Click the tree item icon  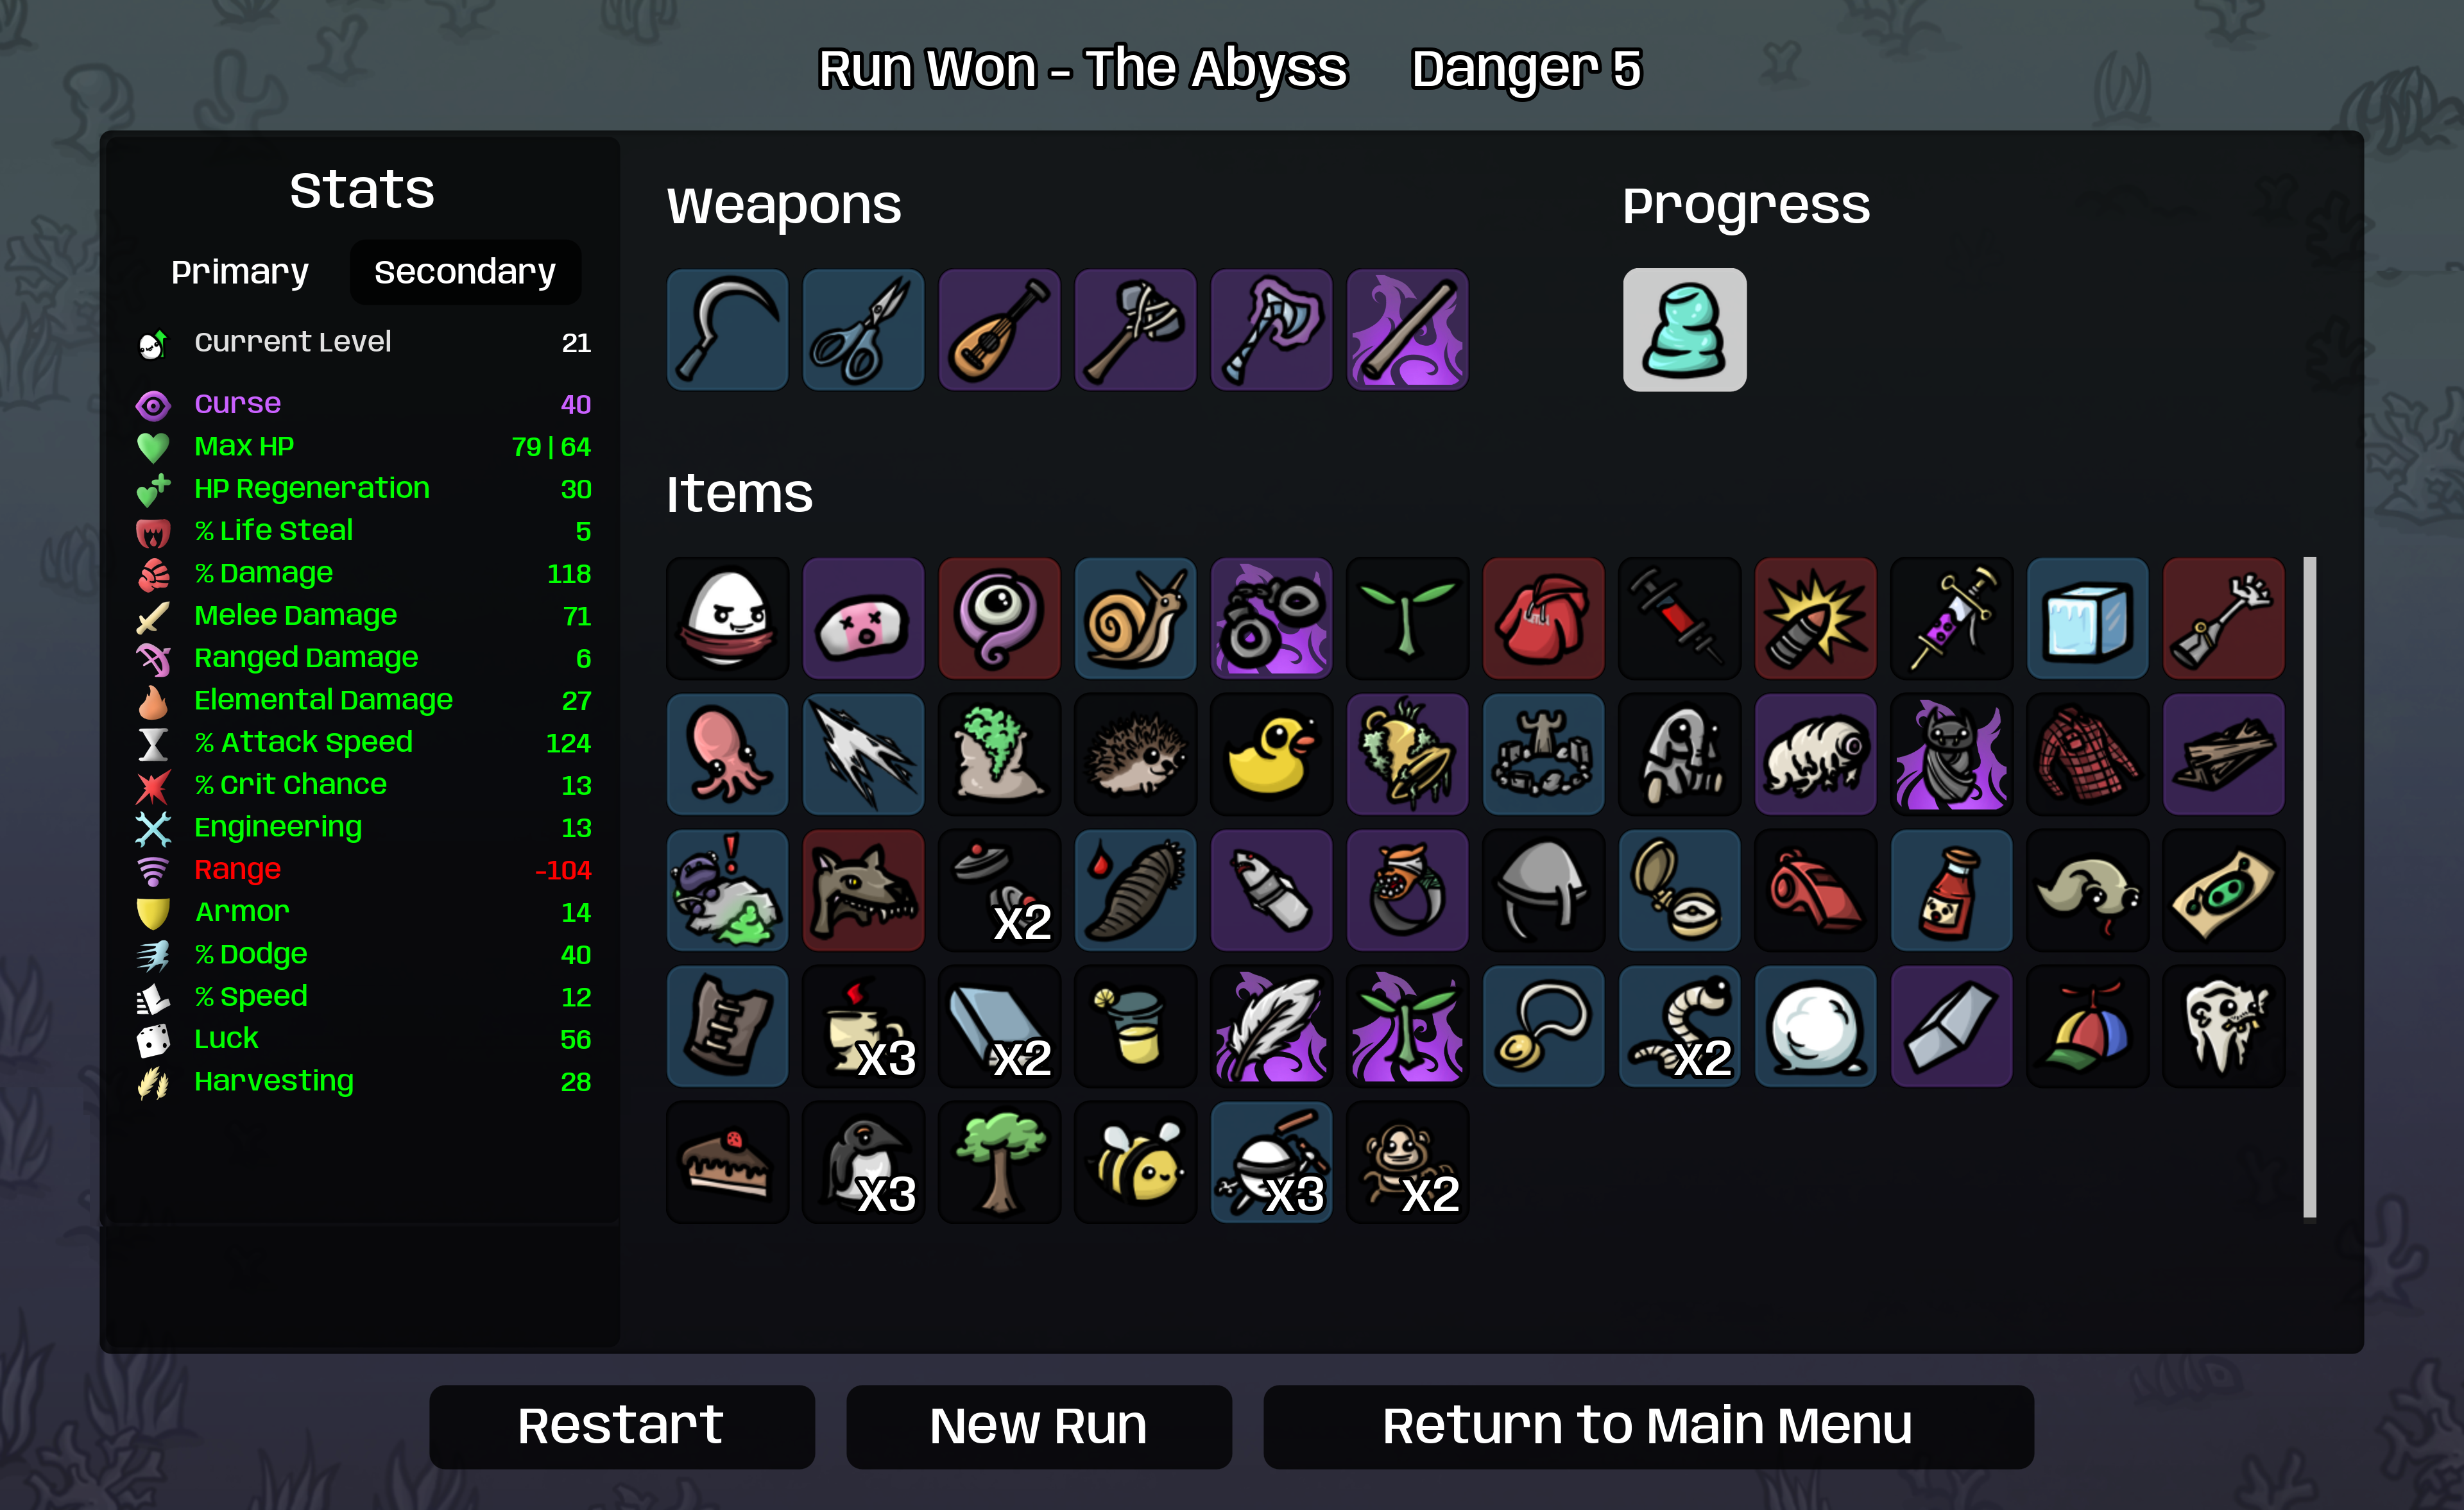pyautogui.click(x=999, y=1162)
